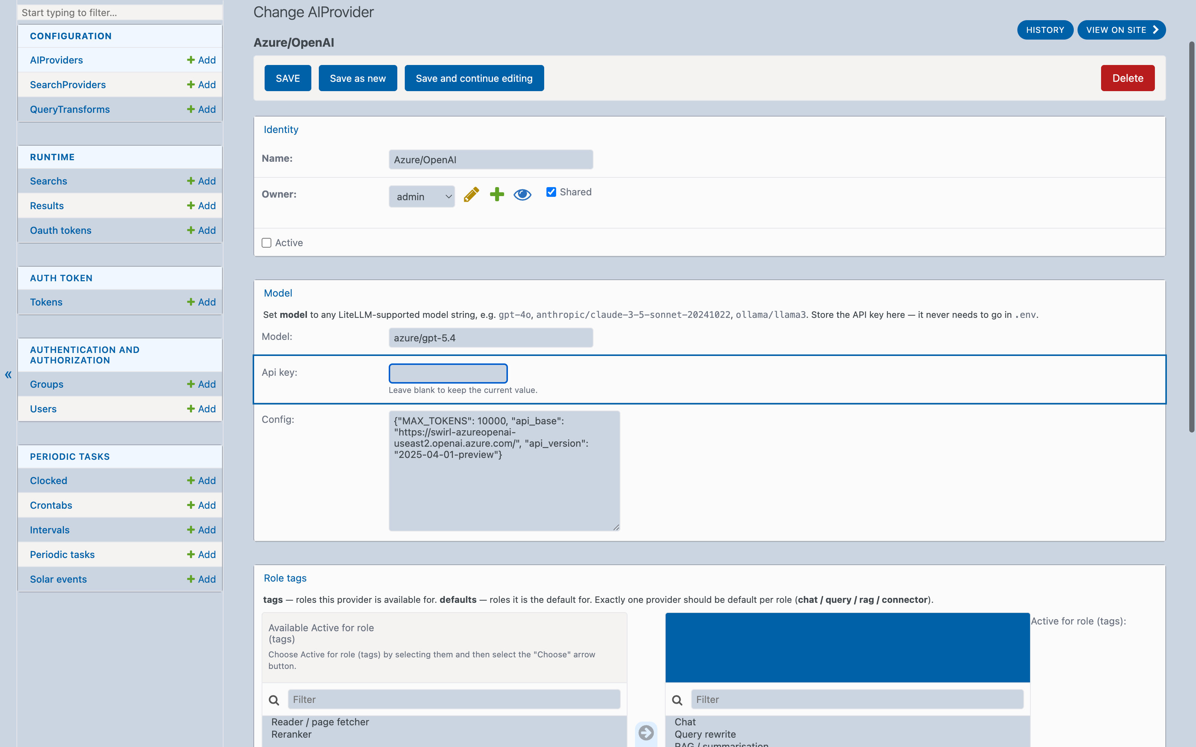This screenshot has height=747, width=1196.
Task: Add a new Token from the sidebar
Action: pyautogui.click(x=201, y=302)
